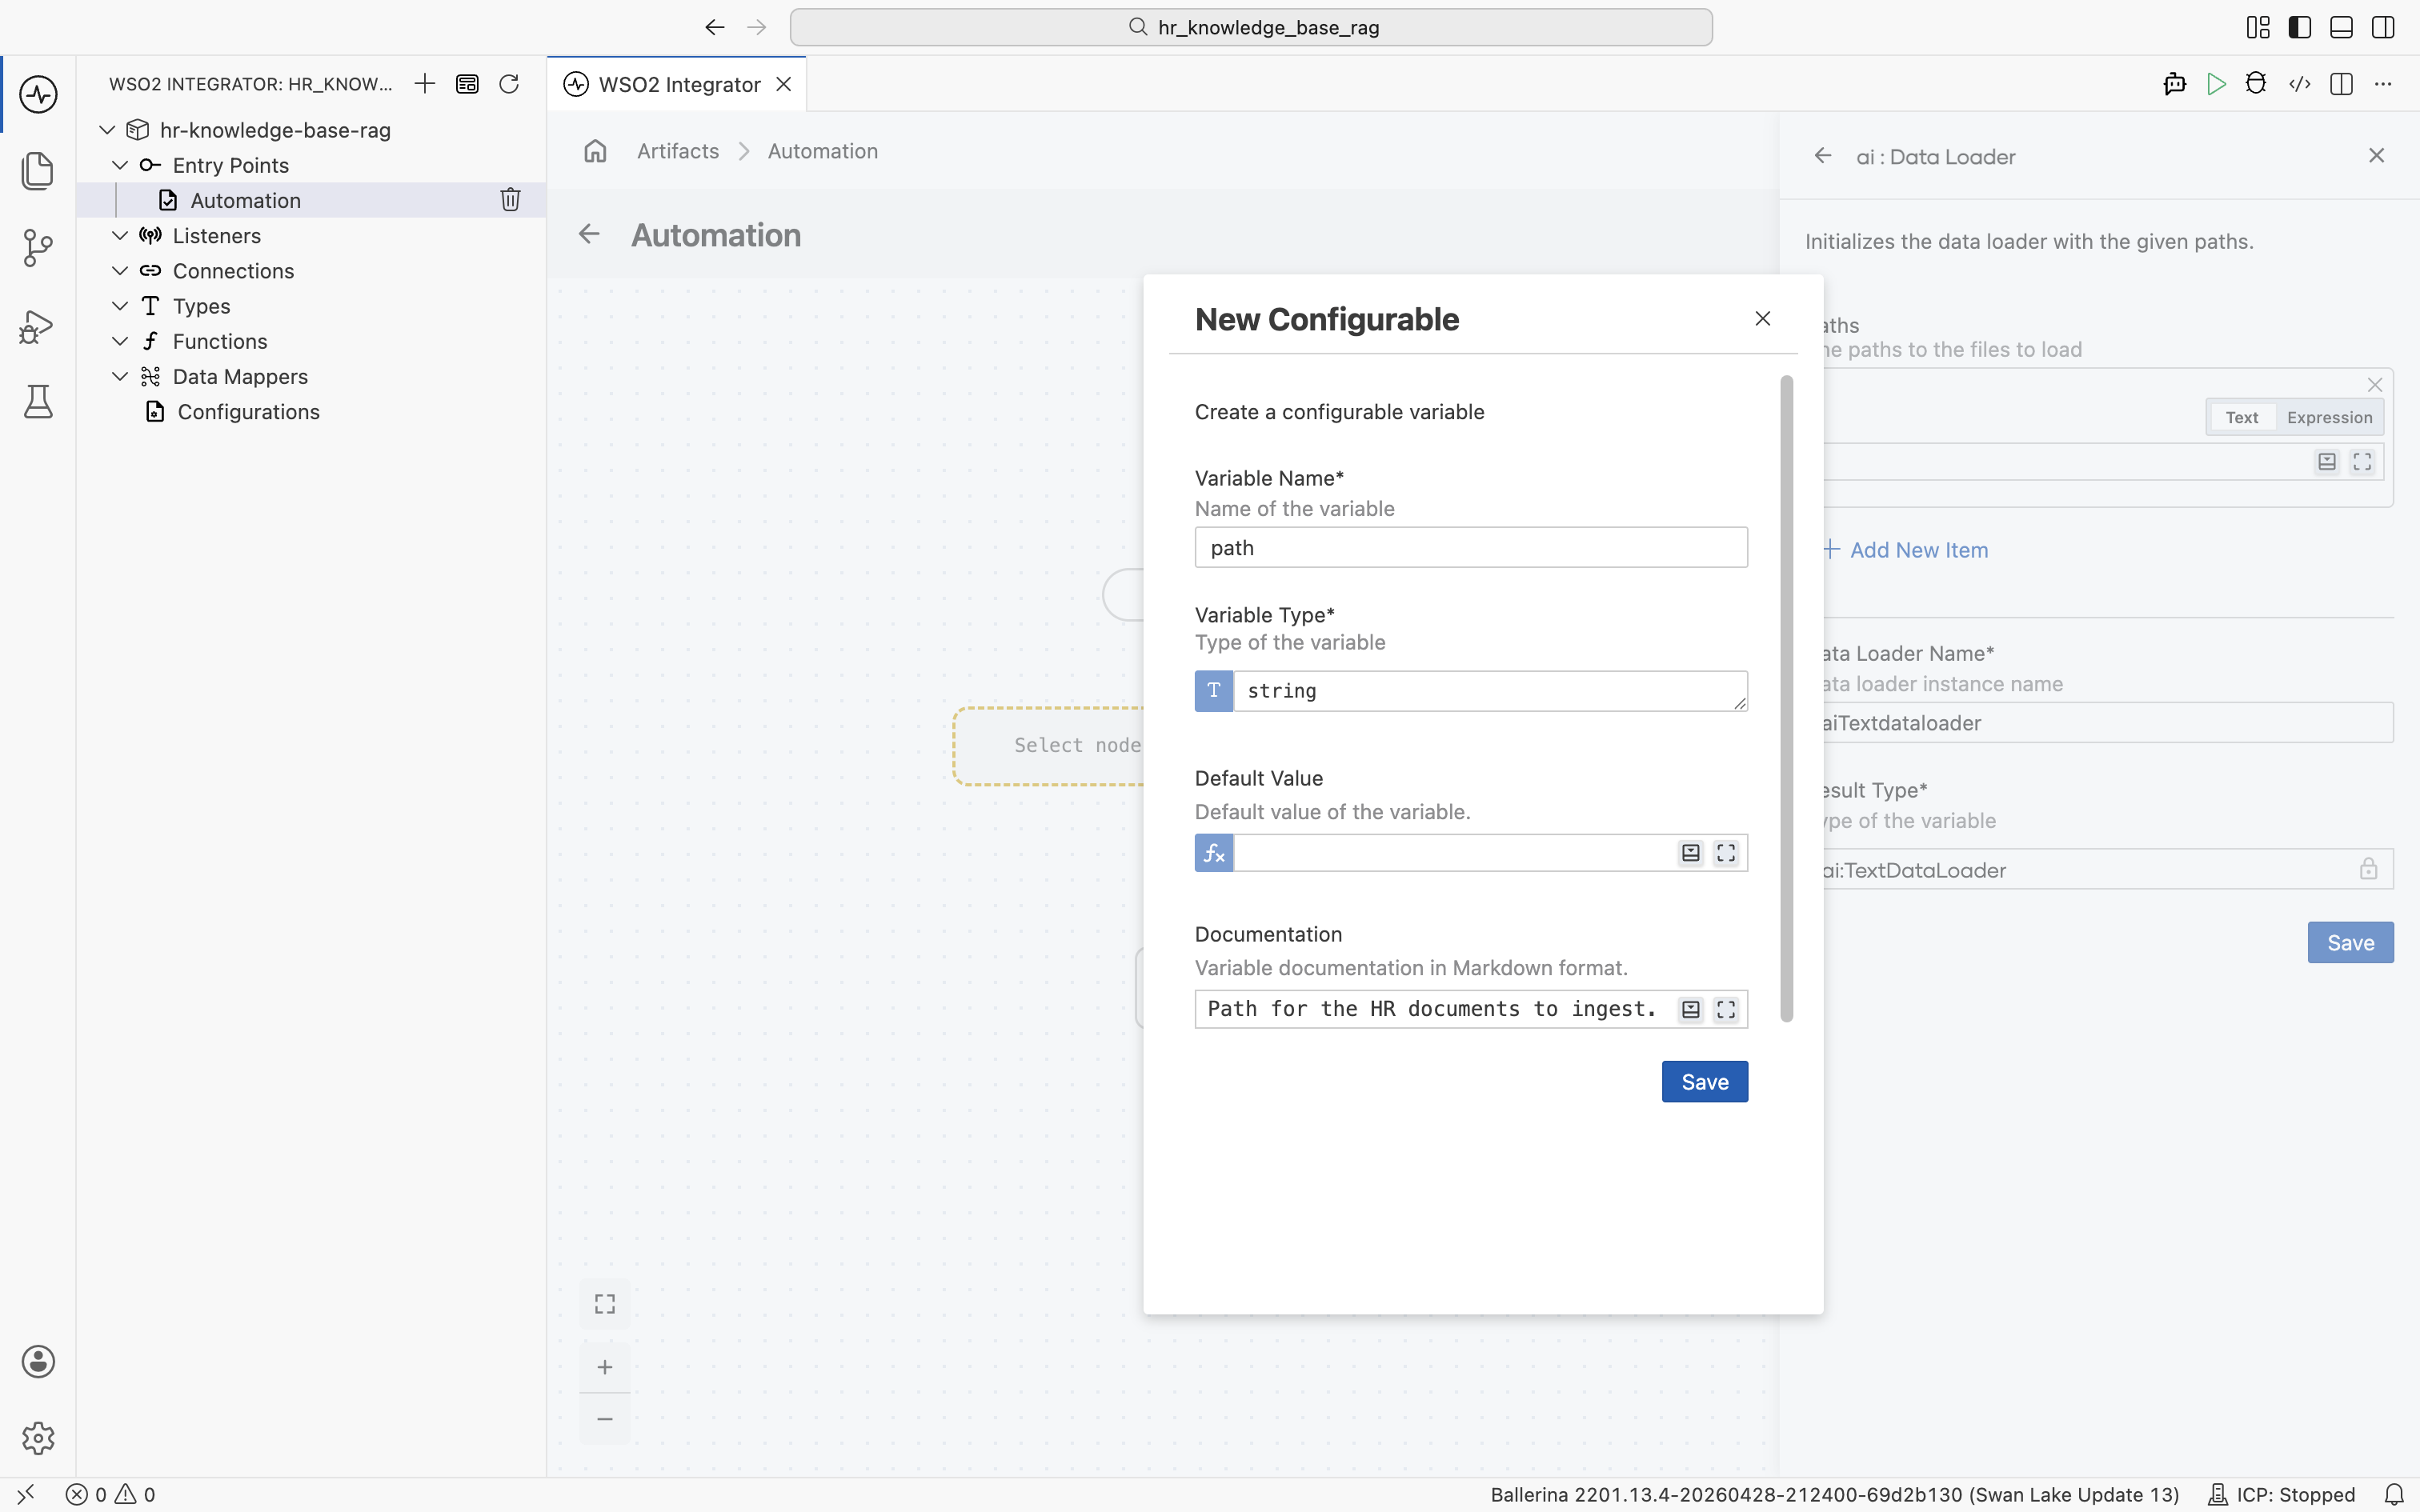Customize layout icon in title bar

click(2258, 27)
